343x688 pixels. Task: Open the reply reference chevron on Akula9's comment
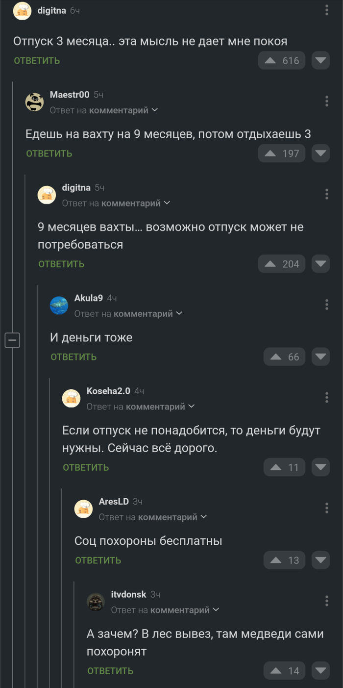pos(179,313)
